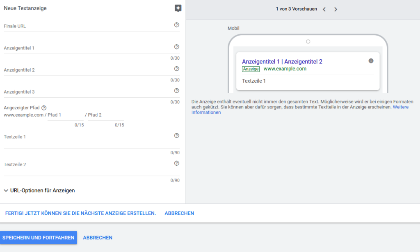
Task: Expand URL-Optionen für Anzeigen
Action: pos(39,191)
